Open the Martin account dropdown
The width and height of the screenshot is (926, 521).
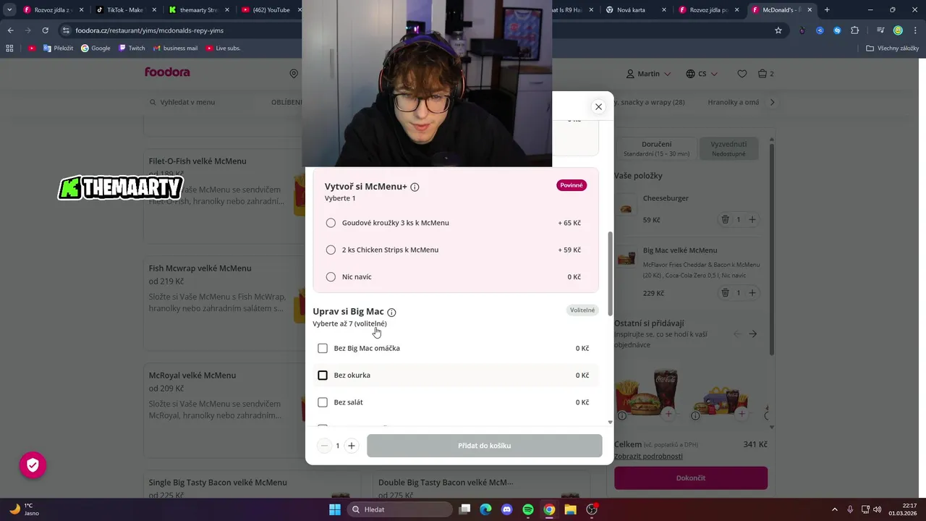tap(649, 74)
